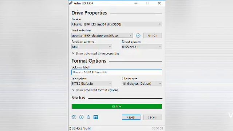This screenshot has height=131, width=233.
Task: Open the log viewer icon
Action: click(96, 117)
